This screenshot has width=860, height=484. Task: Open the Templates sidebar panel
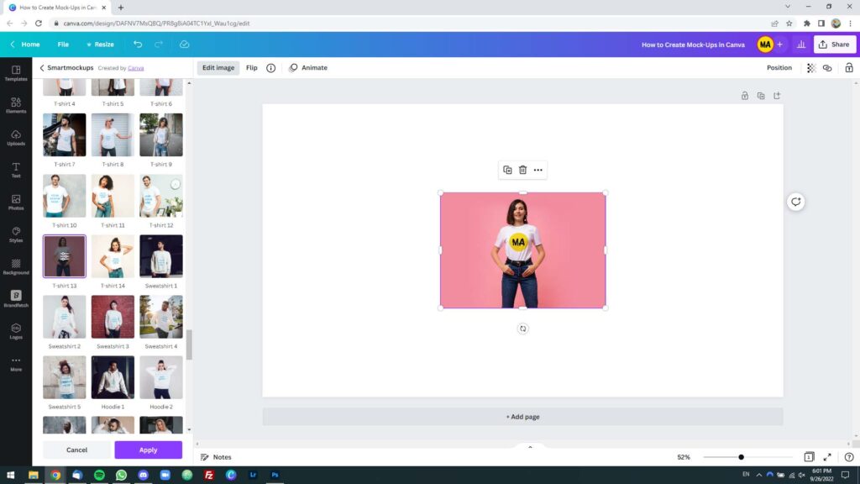click(16, 73)
